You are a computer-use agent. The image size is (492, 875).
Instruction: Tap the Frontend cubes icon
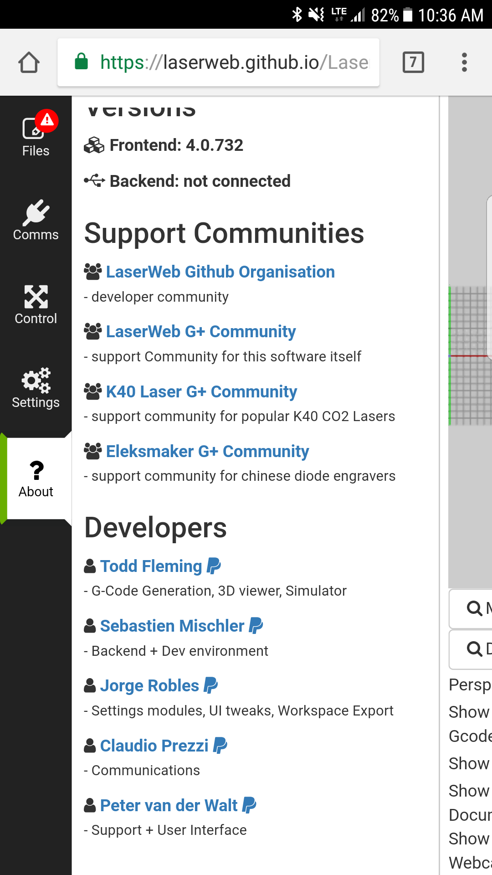94,145
